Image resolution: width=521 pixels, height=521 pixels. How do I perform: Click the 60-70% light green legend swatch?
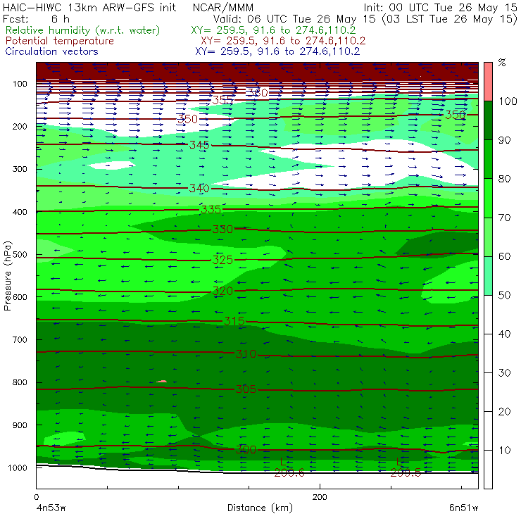[x=488, y=237]
